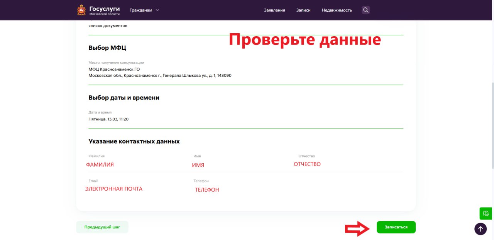The width and height of the screenshot is (494, 240).
Task: Open the Заявления menu item
Action: (x=274, y=10)
